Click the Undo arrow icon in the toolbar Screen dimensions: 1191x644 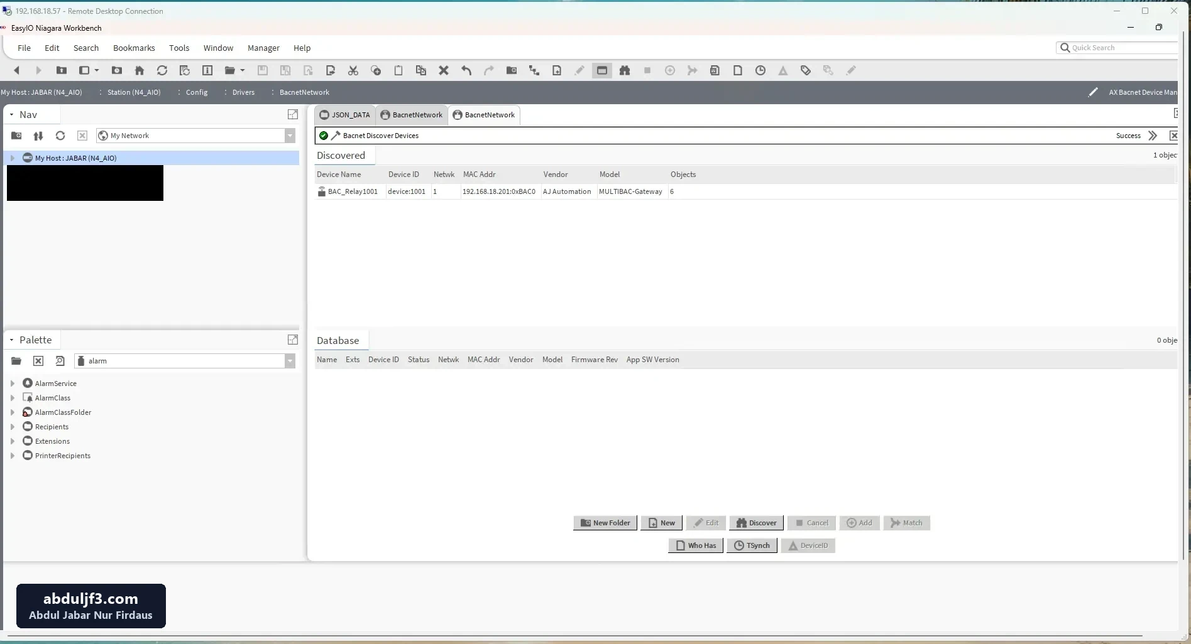(x=466, y=70)
